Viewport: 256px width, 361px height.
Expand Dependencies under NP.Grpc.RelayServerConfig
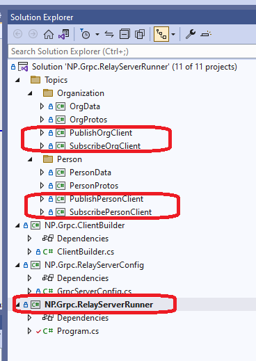pyautogui.click(x=29, y=278)
